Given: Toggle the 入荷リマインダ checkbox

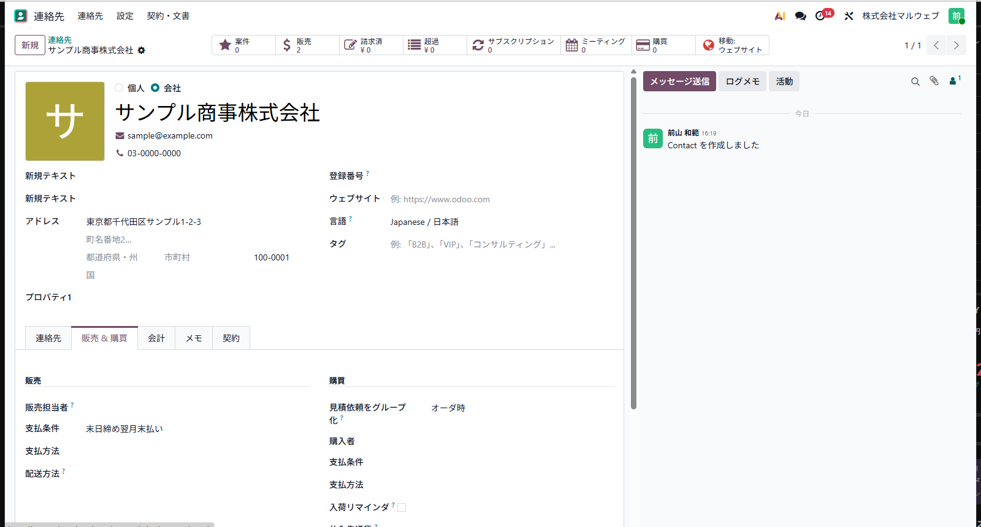Looking at the screenshot, I should pyautogui.click(x=402, y=507).
